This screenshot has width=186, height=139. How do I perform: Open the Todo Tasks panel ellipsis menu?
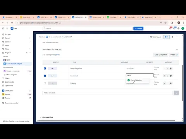[177, 49]
